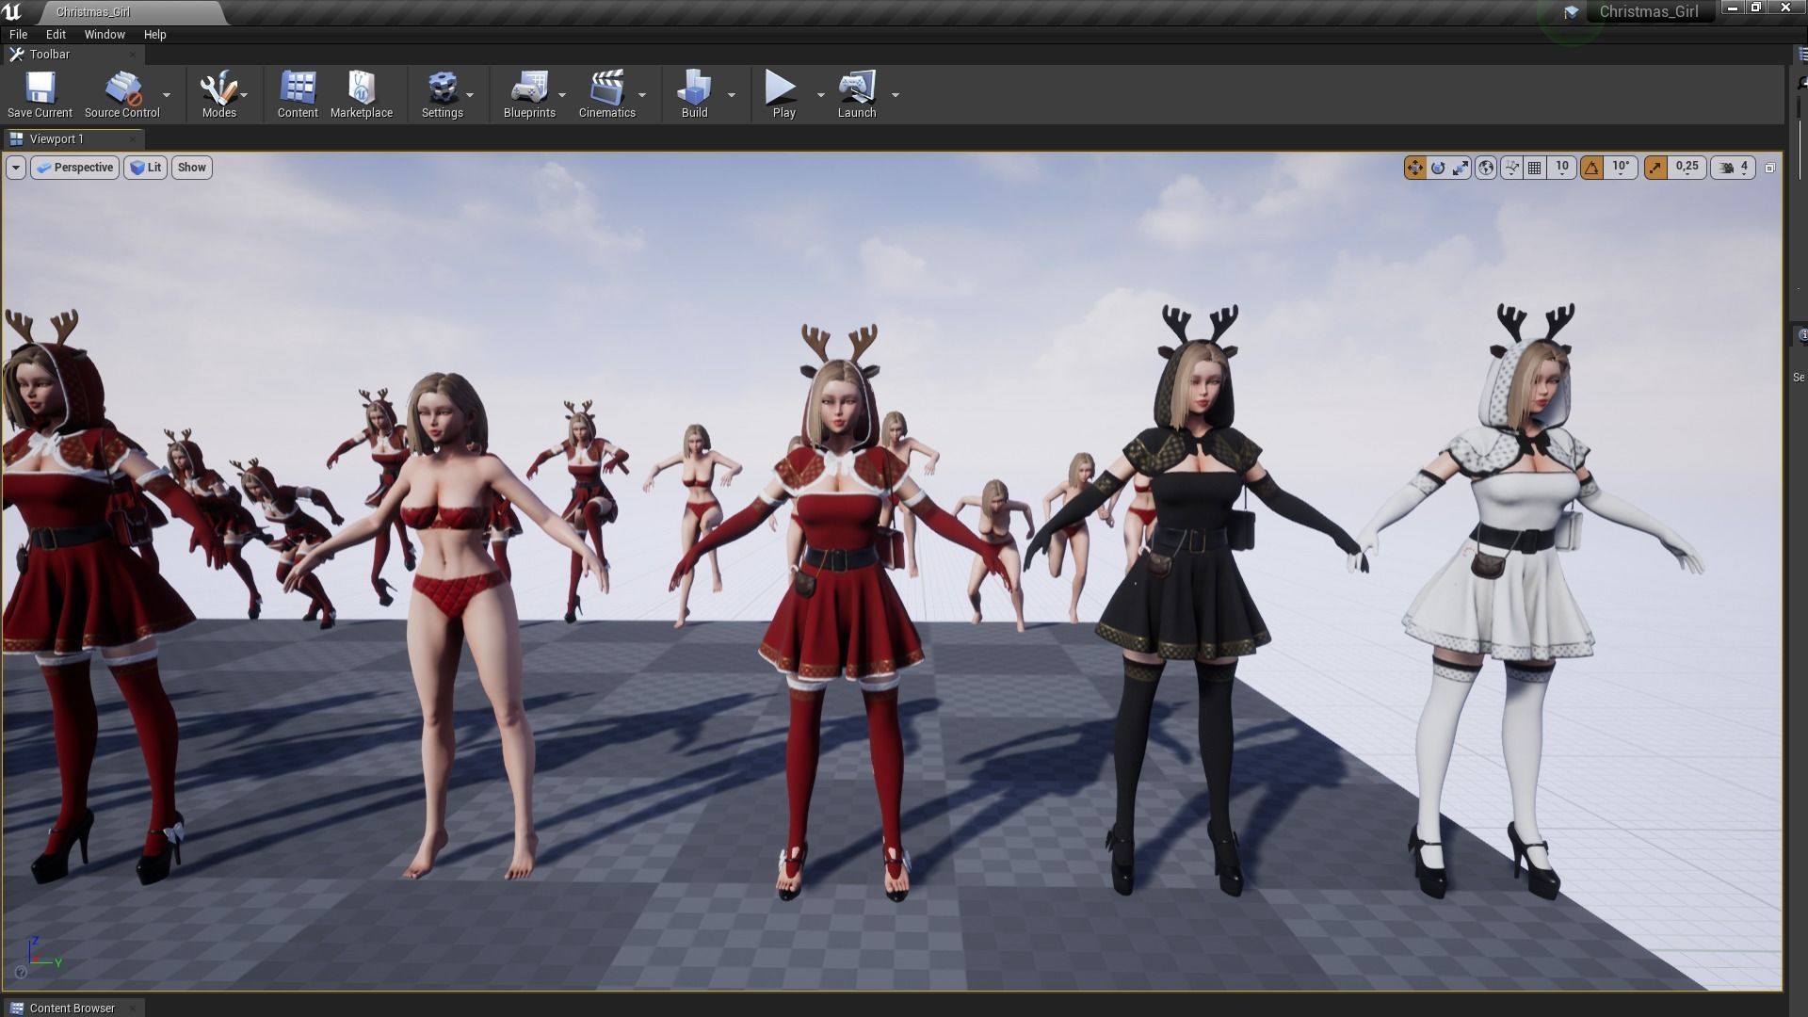
Task: Switch to the Content Browser tab
Action: [x=72, y=1008]
